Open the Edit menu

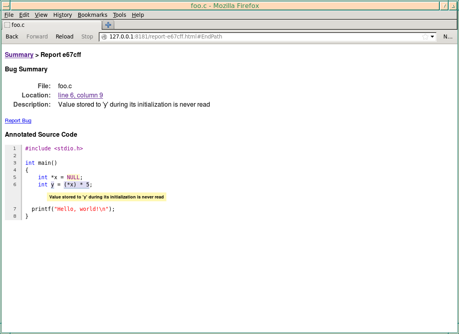[x=24, y=15]
